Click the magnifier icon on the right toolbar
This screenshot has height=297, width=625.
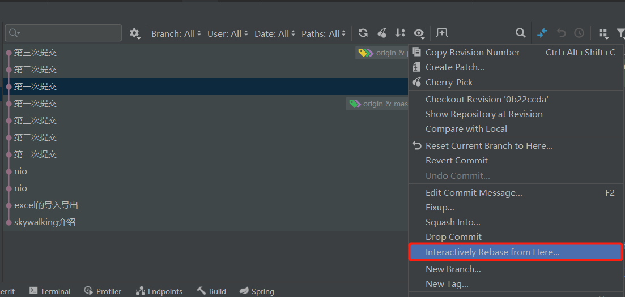(x=520, y=33)
